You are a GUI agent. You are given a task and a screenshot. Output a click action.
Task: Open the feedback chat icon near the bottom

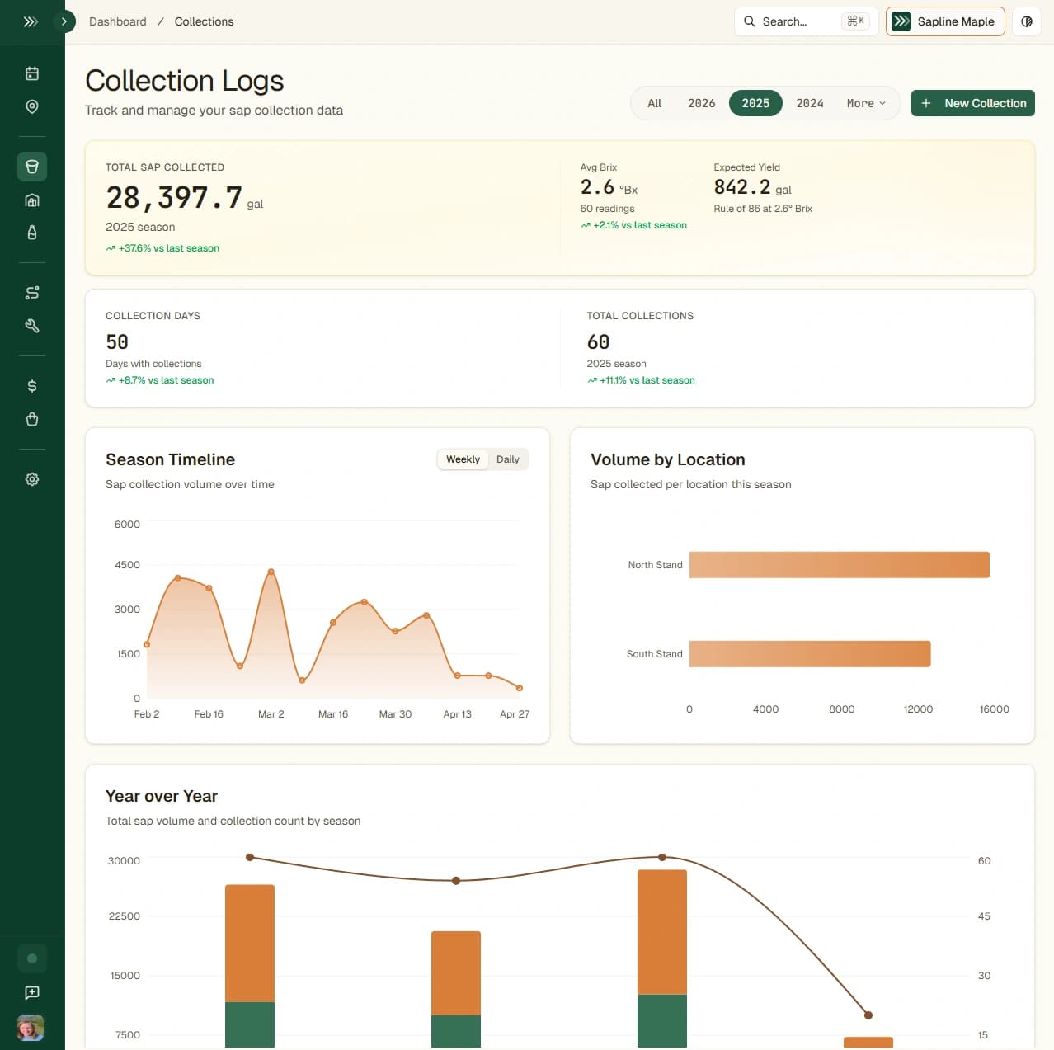[x=31, y=992]
